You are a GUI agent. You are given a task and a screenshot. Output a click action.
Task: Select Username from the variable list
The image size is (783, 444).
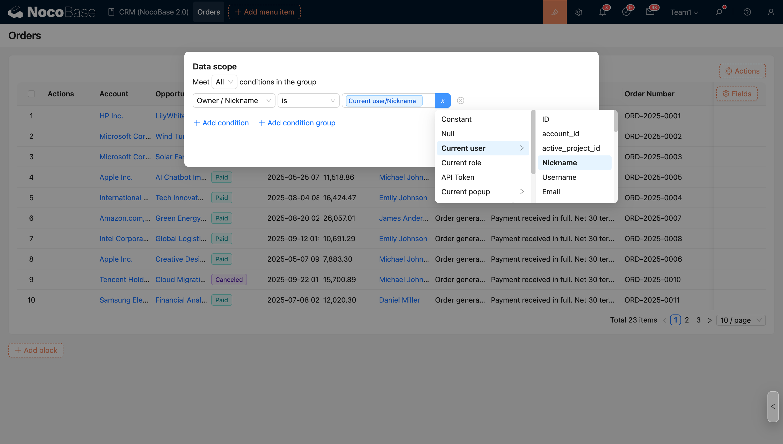coord(559,177)
